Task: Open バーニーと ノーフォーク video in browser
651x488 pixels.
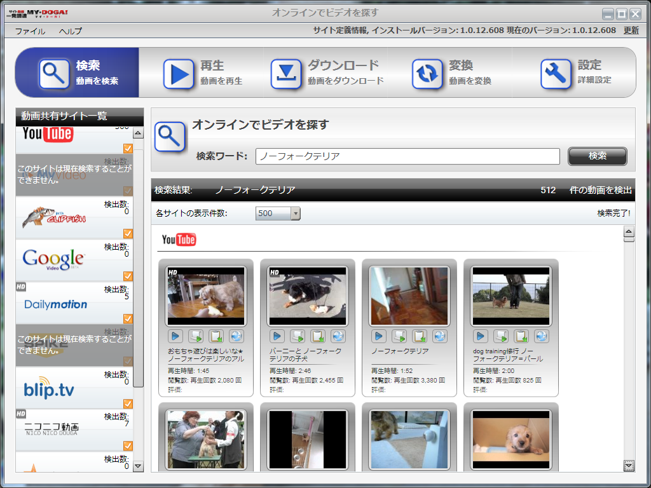Action: [x=338, y=335]
